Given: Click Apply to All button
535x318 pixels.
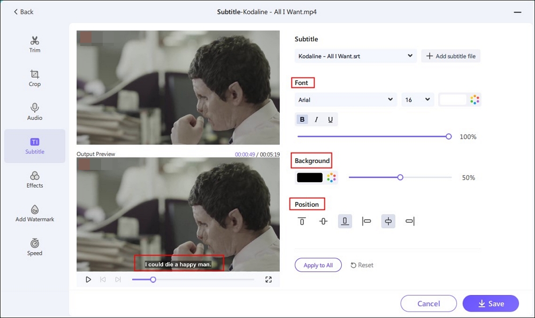Looking at the screenshot, I should 318,265.
